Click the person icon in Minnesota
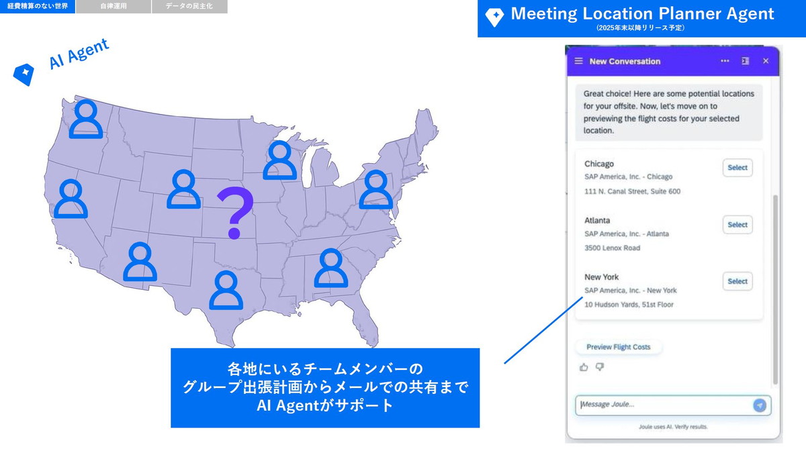 [280, 160]
